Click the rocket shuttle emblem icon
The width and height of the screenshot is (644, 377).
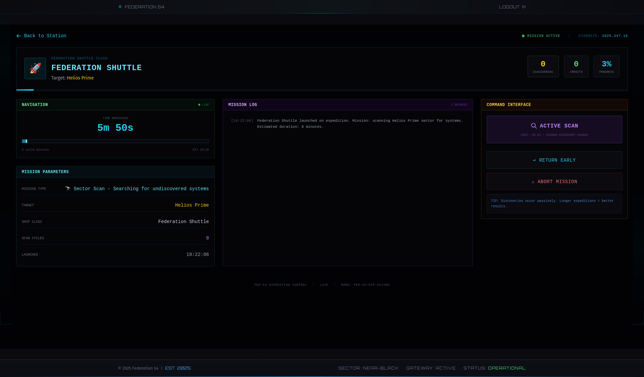coord(35,68)
